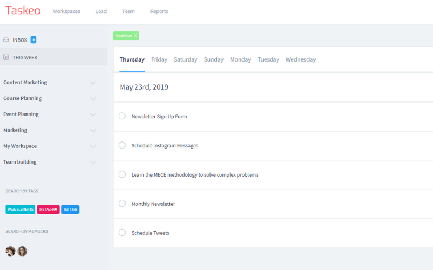Click the Inbox envelope icon

coord(6,39)
